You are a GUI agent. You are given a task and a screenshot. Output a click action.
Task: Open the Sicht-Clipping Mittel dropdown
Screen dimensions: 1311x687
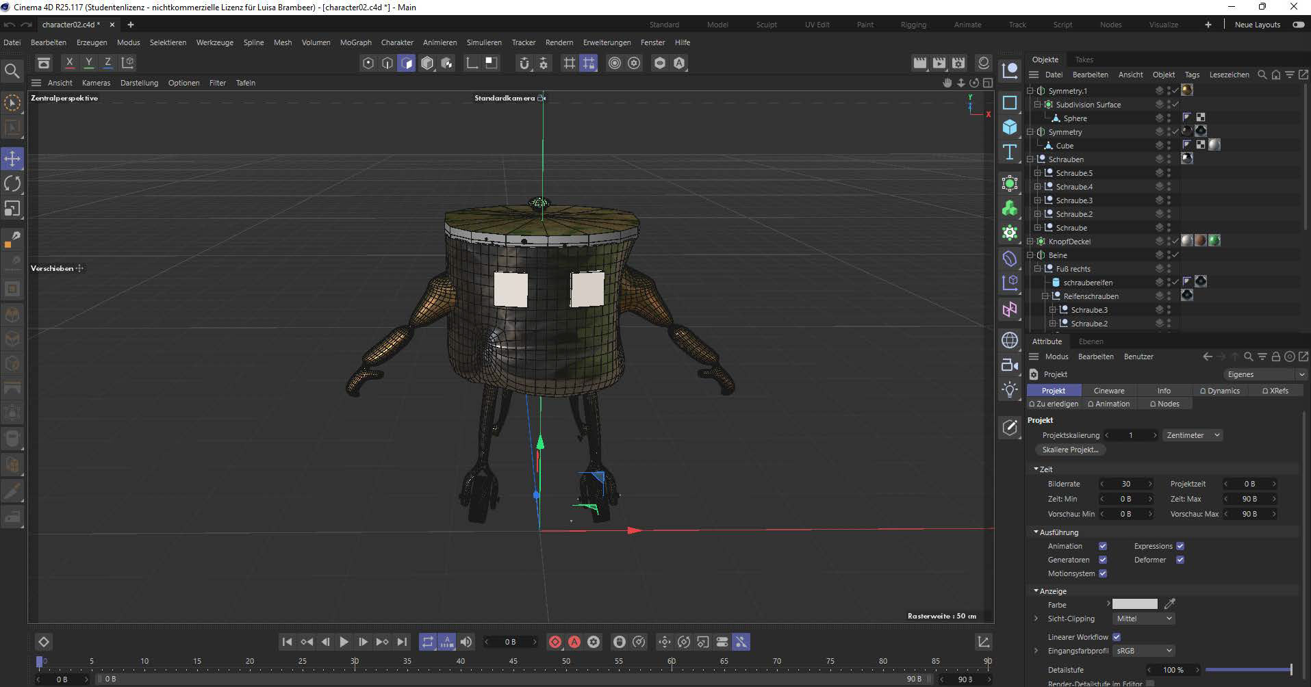[x=1144, y=619]
